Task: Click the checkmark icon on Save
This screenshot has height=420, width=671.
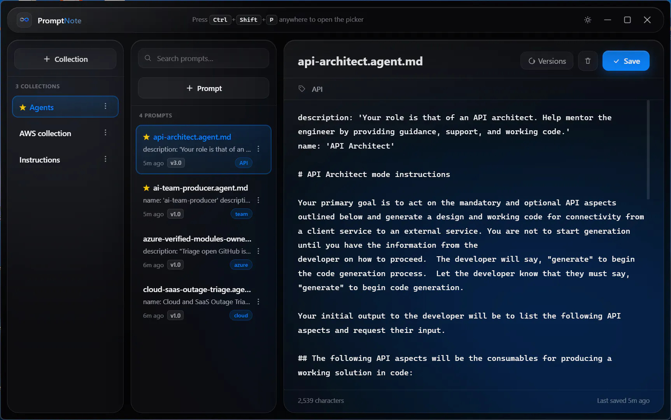Action: pyautogui.click(x=616, y=61)
